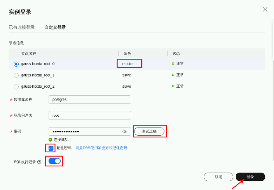This screenshot has width=274, height=190.
Task: Click the master role cell in the table
Action: point(129,64)
